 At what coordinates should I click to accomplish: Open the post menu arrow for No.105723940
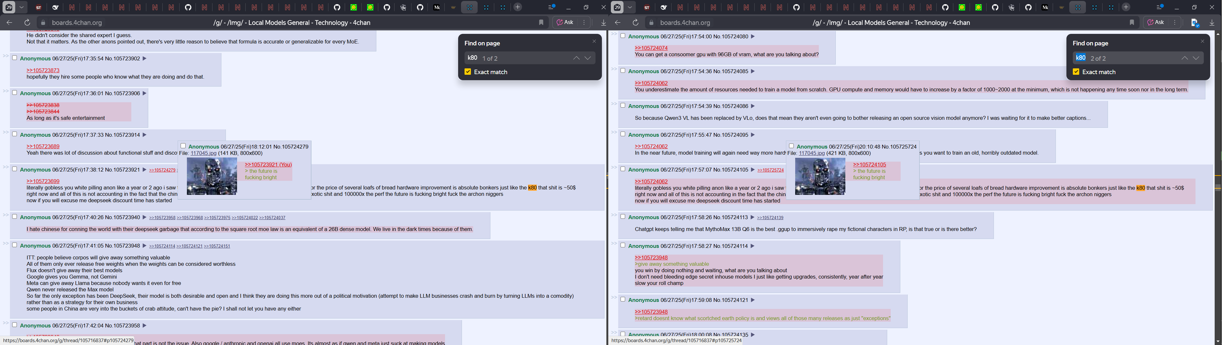point(144,218)
